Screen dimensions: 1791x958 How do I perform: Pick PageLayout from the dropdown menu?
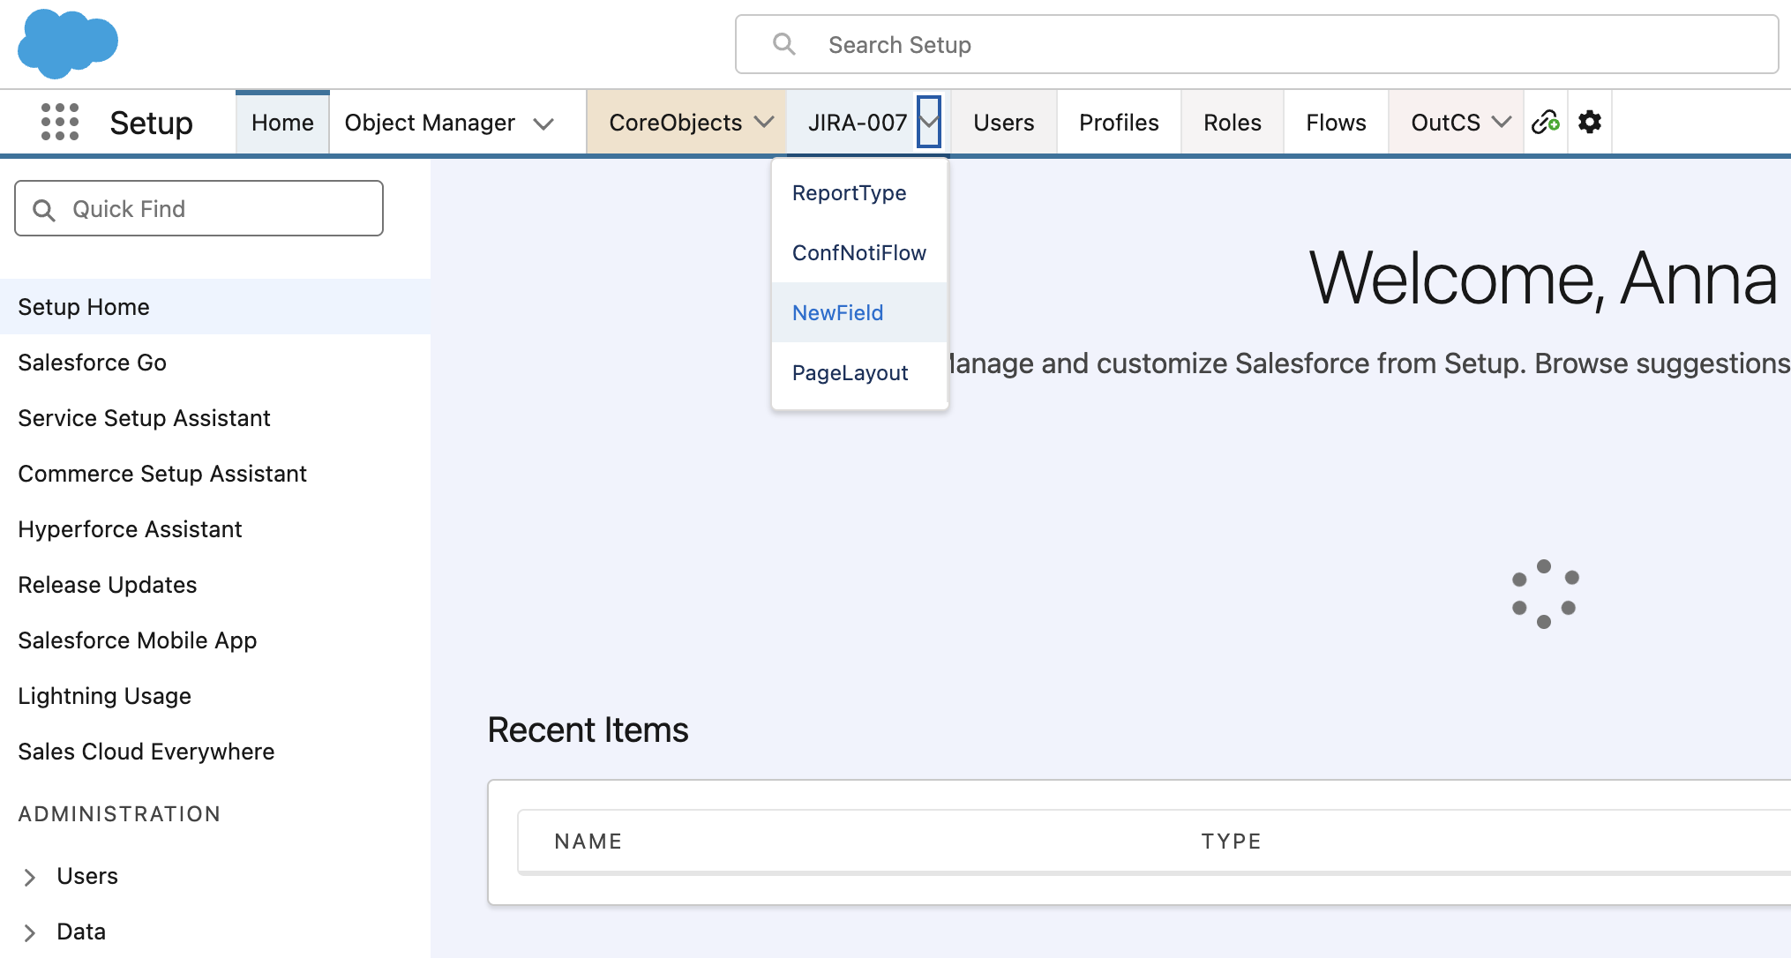pyautogui.click(x=859, y=372)
